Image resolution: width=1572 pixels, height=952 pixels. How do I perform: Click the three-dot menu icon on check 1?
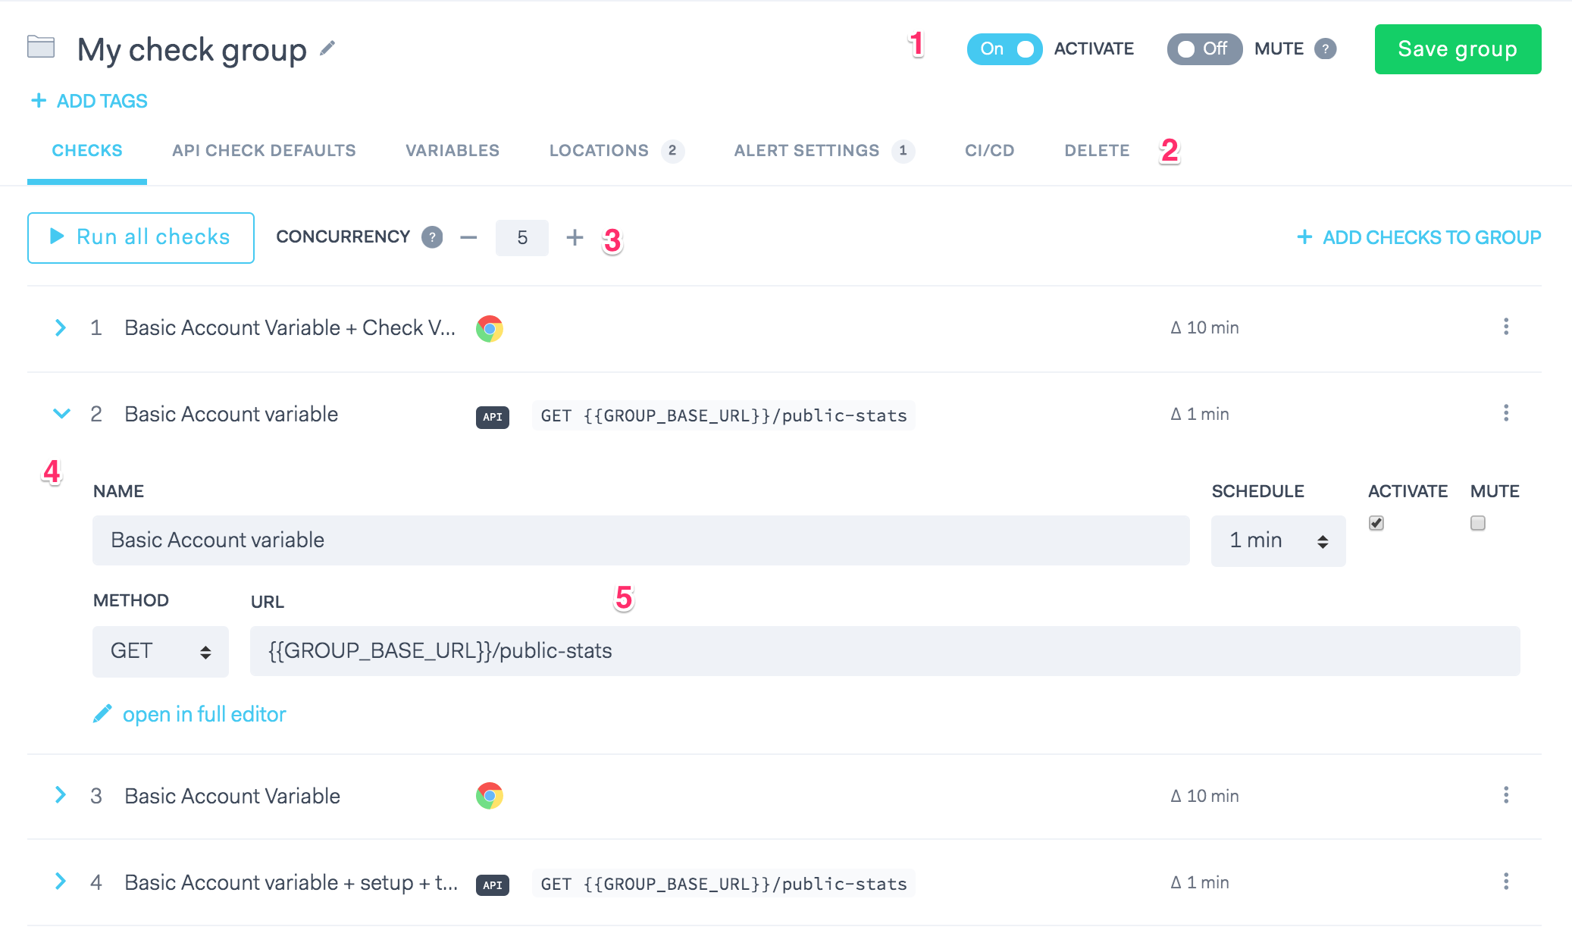pos(1506,327)
